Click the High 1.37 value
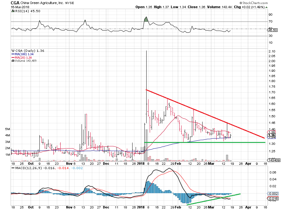Viewport: 286px width, 210px height. [x=161, y=7]
